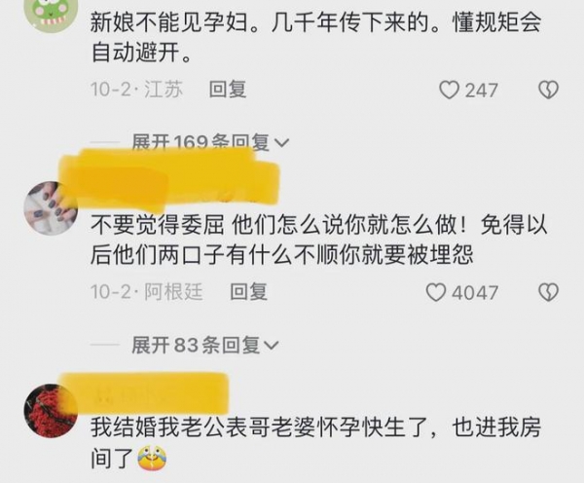Dislike the 阿根廷 comment with broken heart

click(x=548, y=292)
